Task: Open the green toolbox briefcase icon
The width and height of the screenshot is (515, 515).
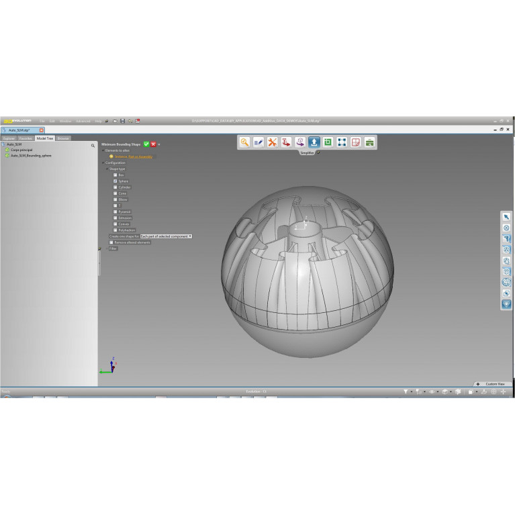Action: [x=369, y=142]
